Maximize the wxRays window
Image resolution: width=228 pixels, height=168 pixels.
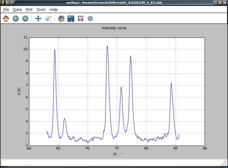[220, 3]
